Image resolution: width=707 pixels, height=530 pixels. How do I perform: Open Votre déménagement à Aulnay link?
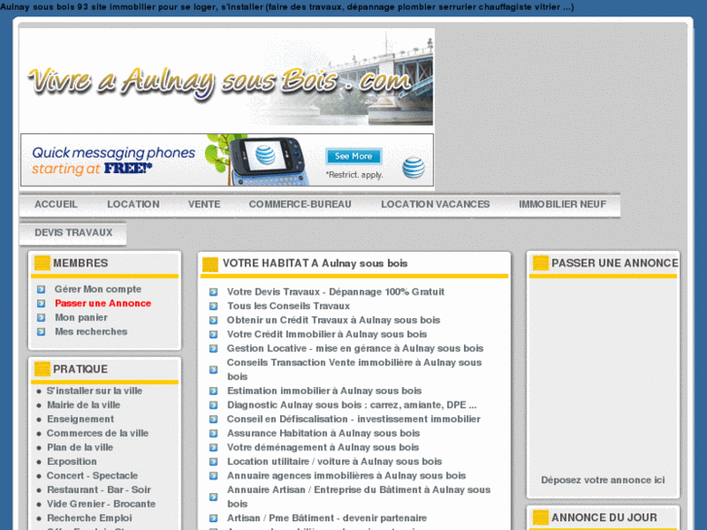click(x=323, y=447)
